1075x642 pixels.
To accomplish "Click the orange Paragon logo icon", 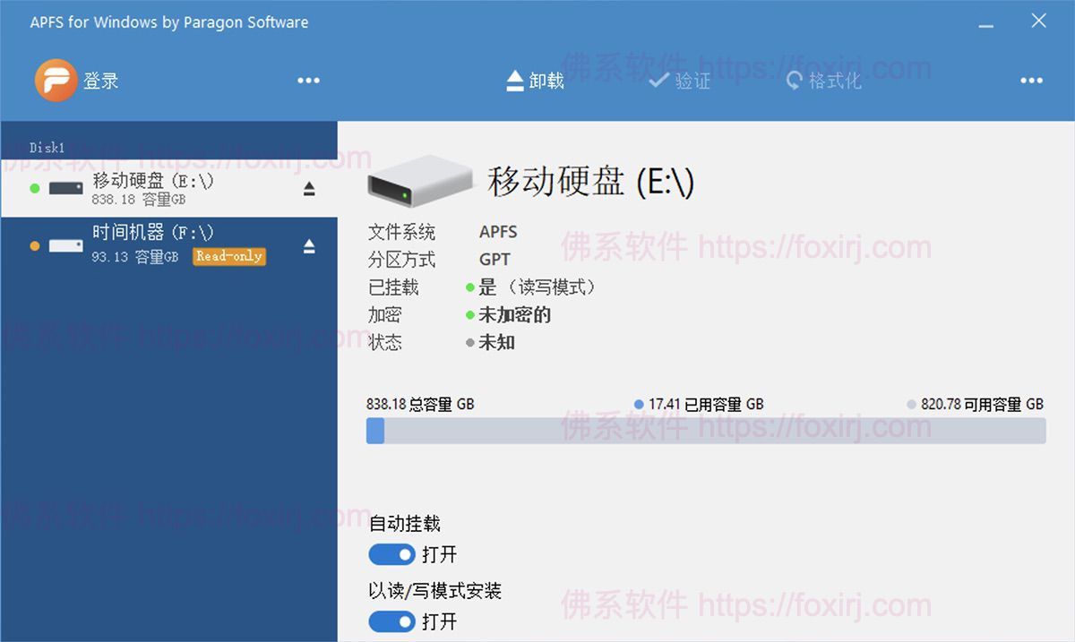I will pos(56,81).
